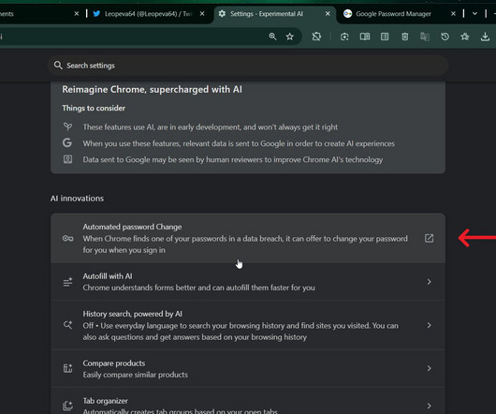This screenshot has height=414, width=496.
Task: Open the bookmarks list star icon
Action: coord(465,37)
